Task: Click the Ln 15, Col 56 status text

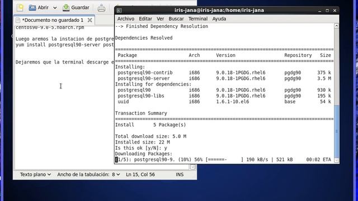Action: 140,174
